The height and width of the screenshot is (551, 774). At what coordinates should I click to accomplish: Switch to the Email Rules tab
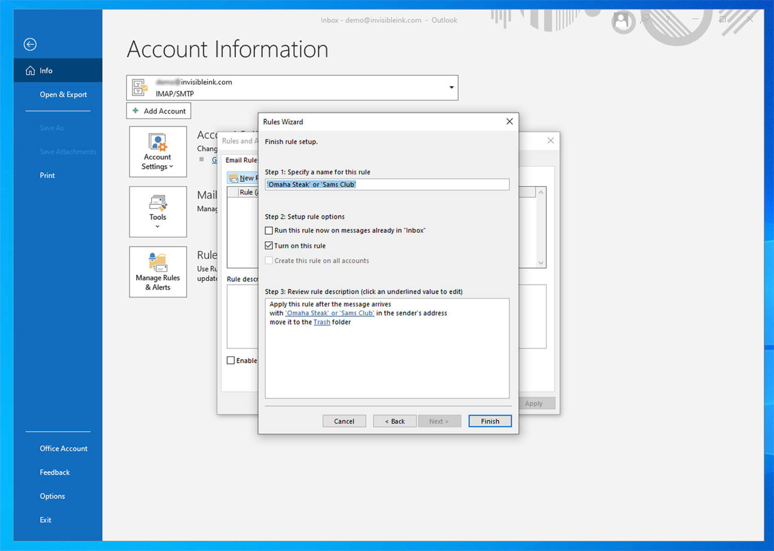click(x=241, y=160)
